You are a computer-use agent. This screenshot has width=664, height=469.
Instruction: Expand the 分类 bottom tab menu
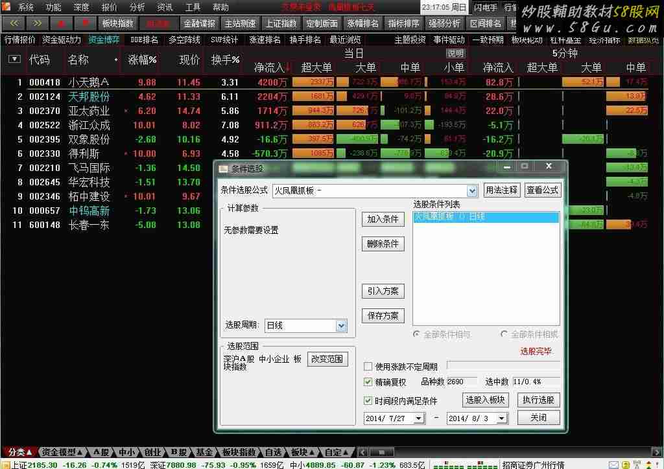[19, 452]
